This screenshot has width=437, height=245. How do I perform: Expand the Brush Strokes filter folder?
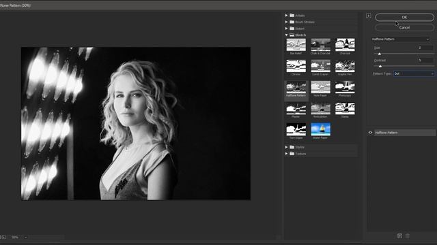tap(286, 22)
